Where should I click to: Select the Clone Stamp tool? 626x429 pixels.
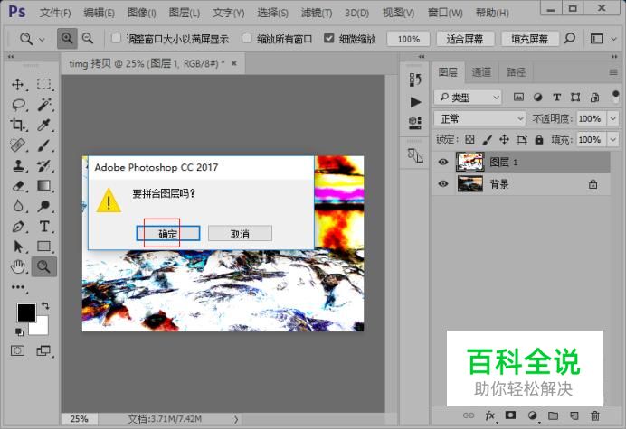pyautogui.click(x=17, y=165)
